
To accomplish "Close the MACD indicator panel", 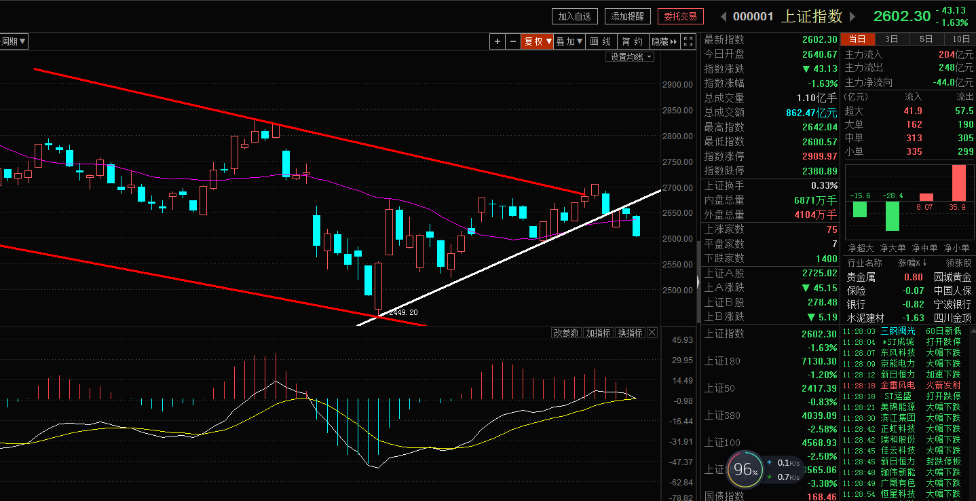I will pos(652,333).
